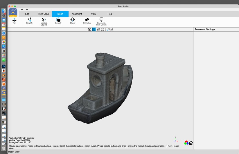The image size is (239, 154).
Task: Click the home reset view icon
Action: [x=191, y=143]
